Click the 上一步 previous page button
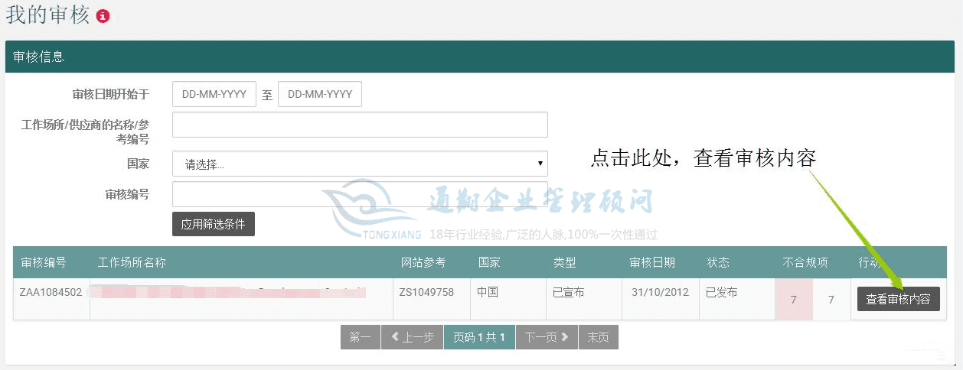Viewport: 963px width, 370px height. click(412, 337)
